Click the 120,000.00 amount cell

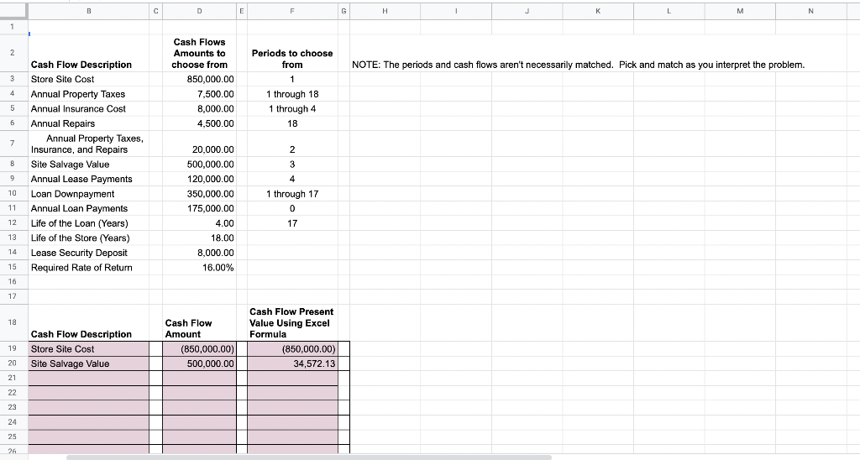click(200, 179)
